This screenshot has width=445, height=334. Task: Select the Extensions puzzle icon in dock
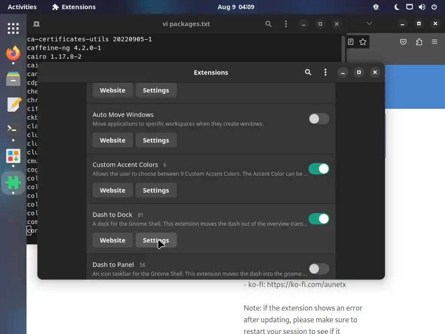[x=13, y=182]
